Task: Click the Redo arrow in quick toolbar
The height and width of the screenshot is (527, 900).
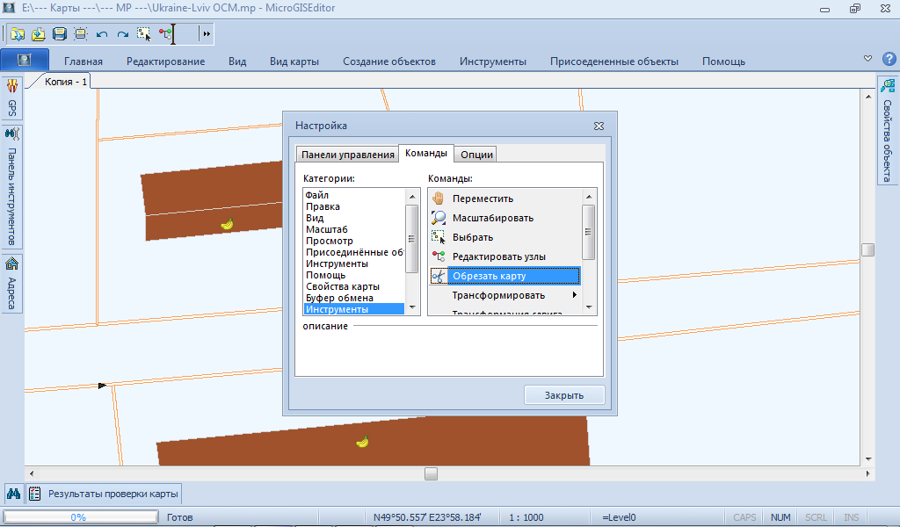Action: [x=123, y=34]
